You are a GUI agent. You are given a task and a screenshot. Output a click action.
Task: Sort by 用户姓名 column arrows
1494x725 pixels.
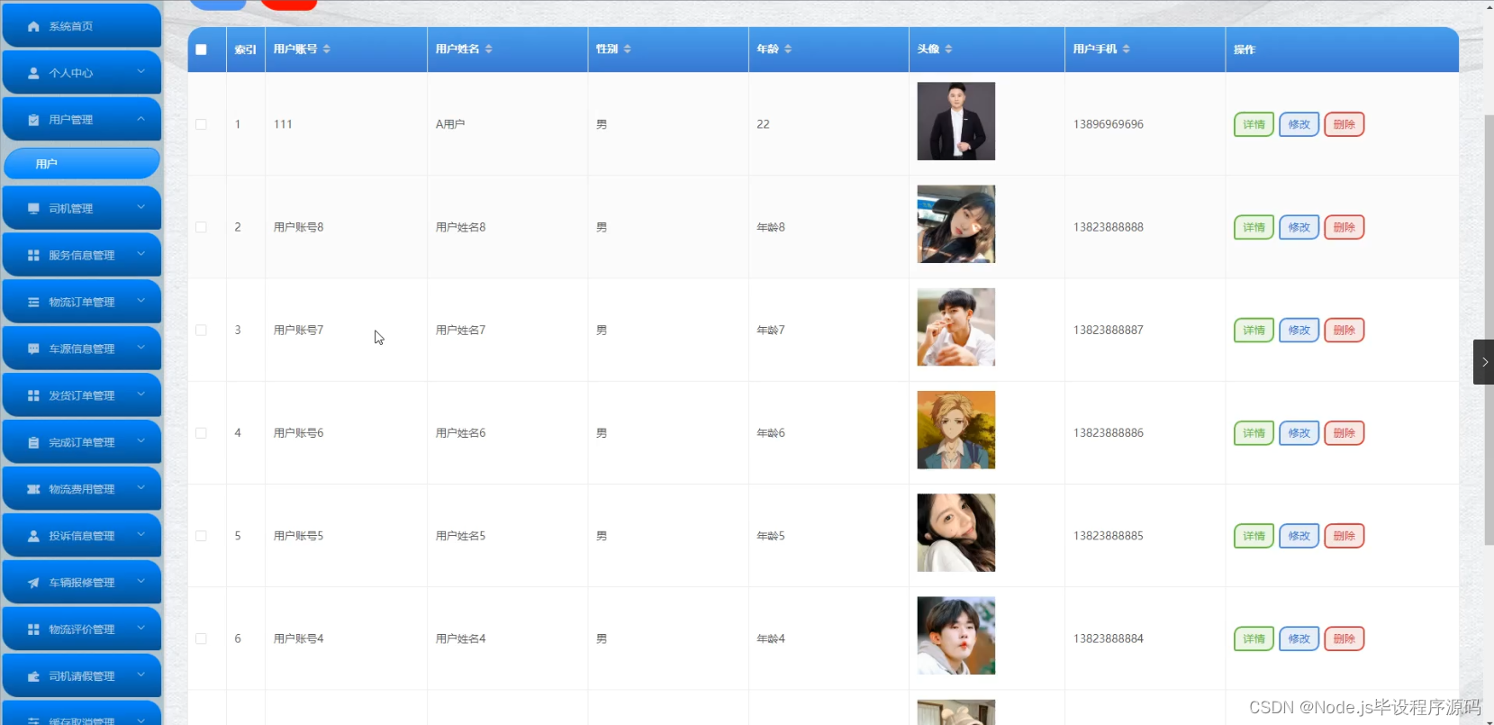coord(489,49)
